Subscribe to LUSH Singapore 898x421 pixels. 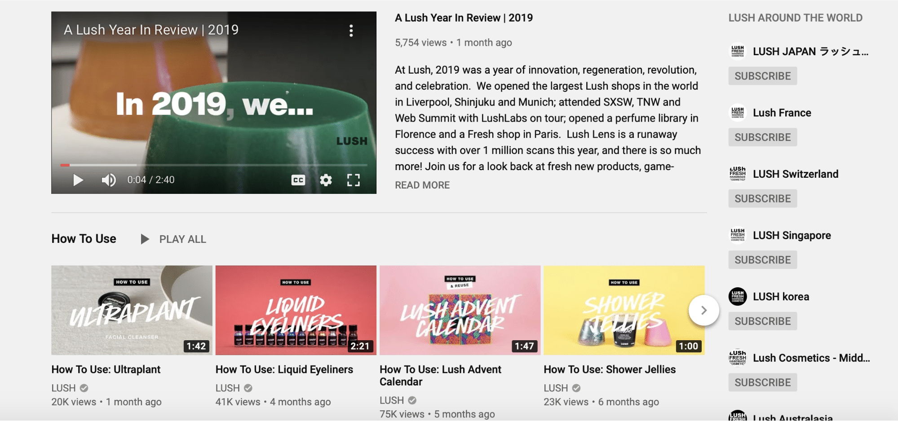(763, 260)
